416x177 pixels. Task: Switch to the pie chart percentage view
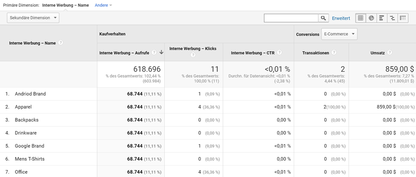coord(371,18)
